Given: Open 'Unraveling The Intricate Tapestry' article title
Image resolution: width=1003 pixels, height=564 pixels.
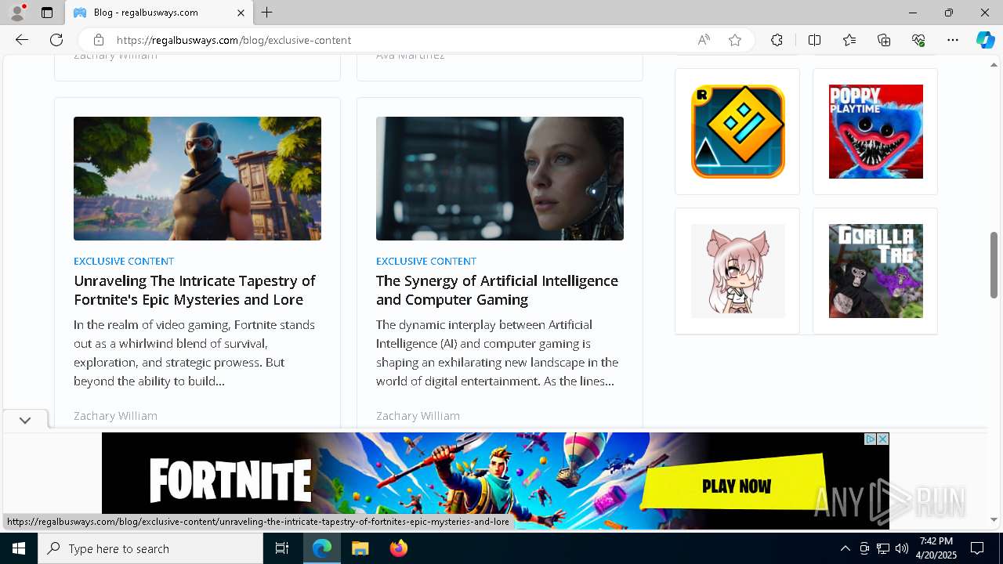Looking at the screenshot, I should 194,290.
